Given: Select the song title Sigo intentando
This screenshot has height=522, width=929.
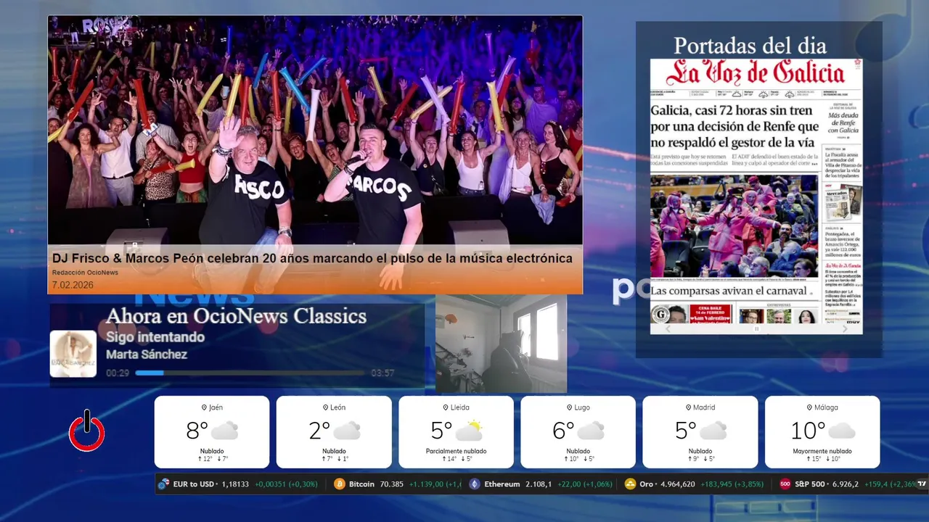Looking at the screenshot, I should click(155, 337).
